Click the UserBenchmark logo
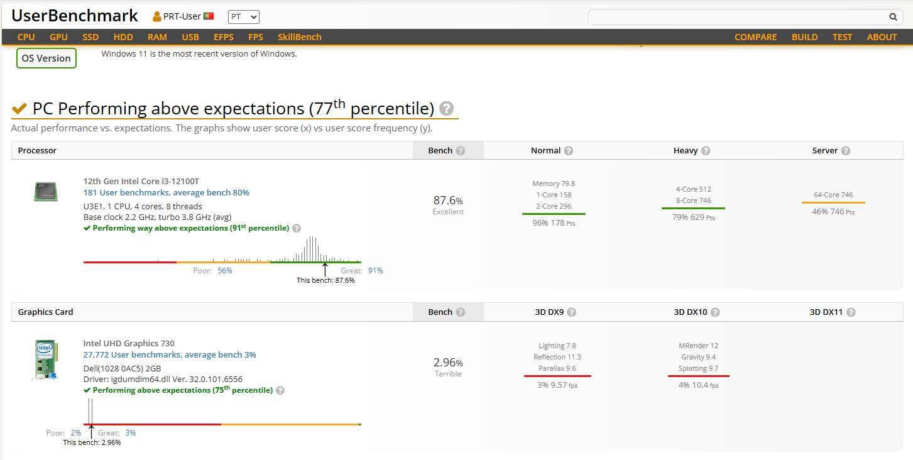The height and width of the screenshot is (460, 913). 75,16
